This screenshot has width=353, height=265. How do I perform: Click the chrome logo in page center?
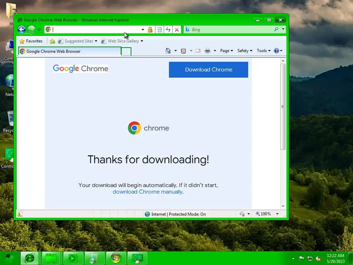click(148, 128)
